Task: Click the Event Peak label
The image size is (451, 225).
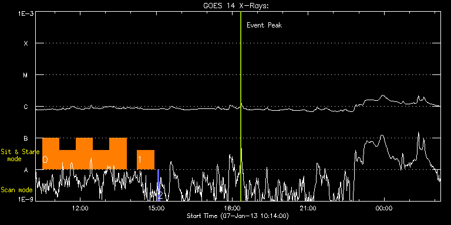Action: pyautogui.click(x=264, y=25)
